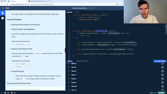This screenshot has height=94, width=167.
Task: Click the 'Saved' status text
Action: 77,12
